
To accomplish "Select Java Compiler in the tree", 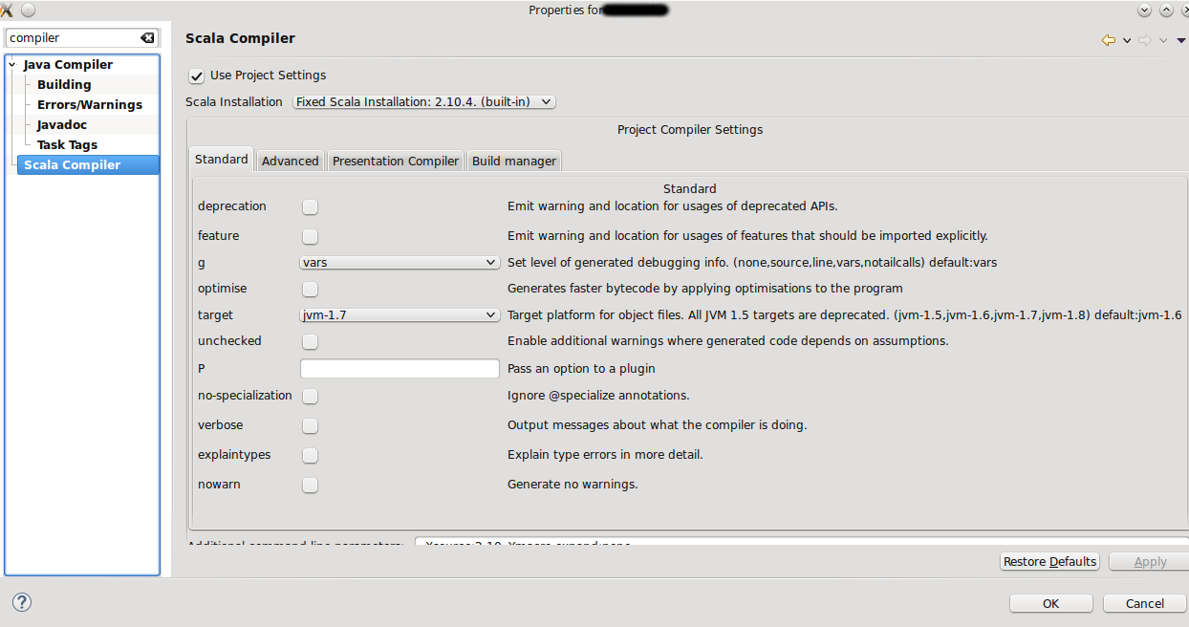I will pyautogui.click(x=68, y=65).
